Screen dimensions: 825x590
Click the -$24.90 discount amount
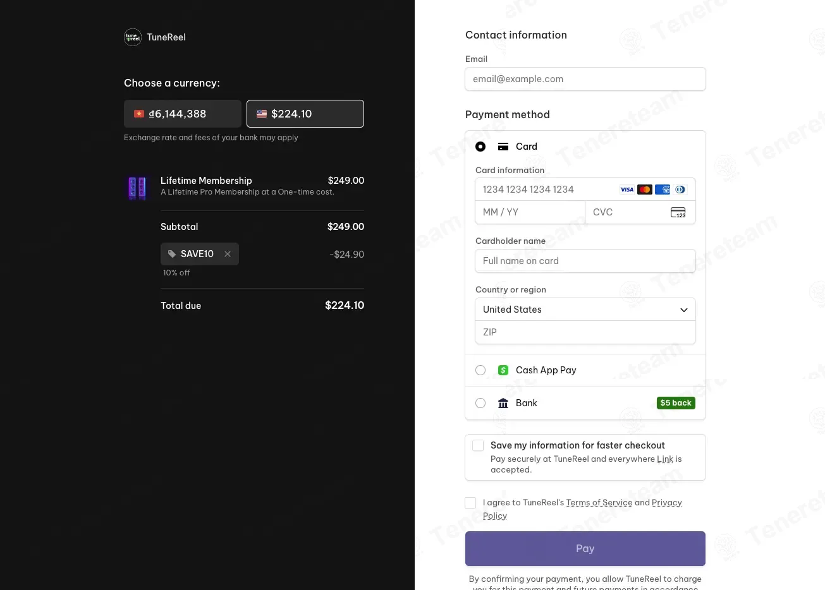(x=346, y=255)
